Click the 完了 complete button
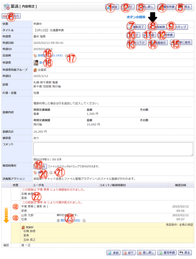This screenshot has height=259, width=196. tap(134, 35)
